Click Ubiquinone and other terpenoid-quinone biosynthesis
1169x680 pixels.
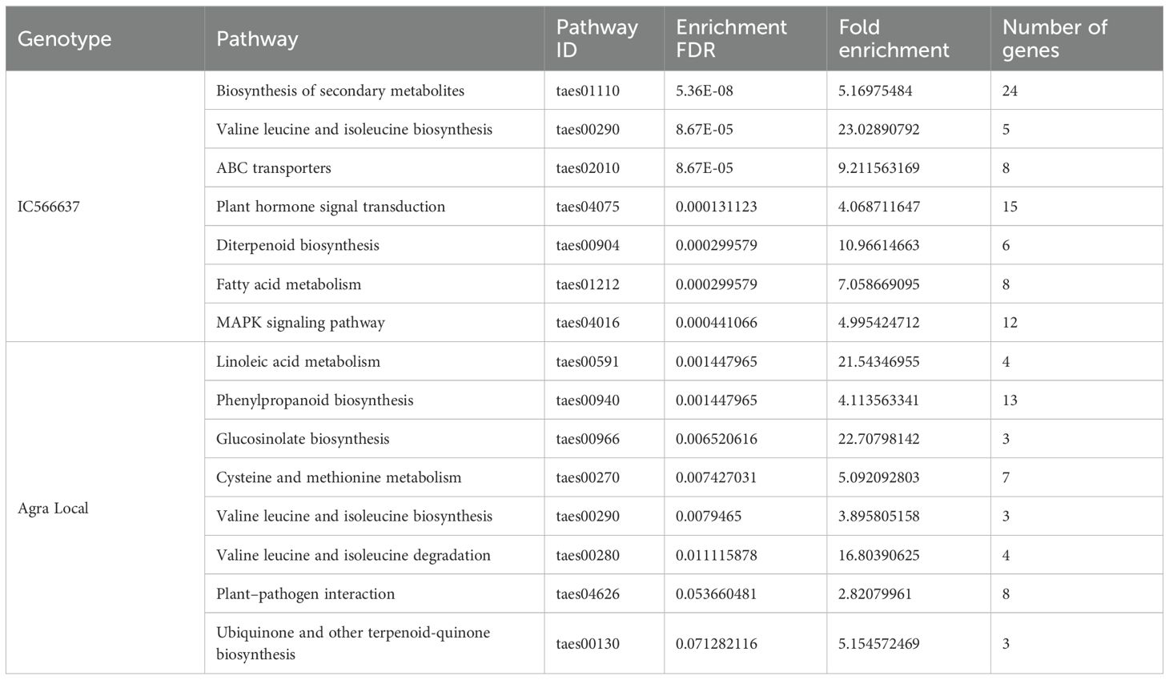pyautogui.click(x=353, y=643)
